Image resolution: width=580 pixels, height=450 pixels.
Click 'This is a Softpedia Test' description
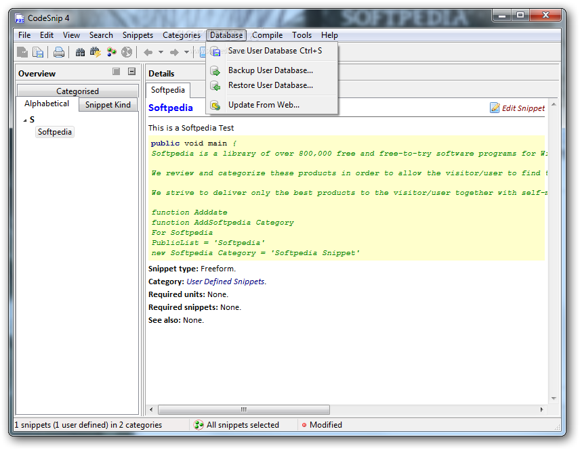(191, 128)
